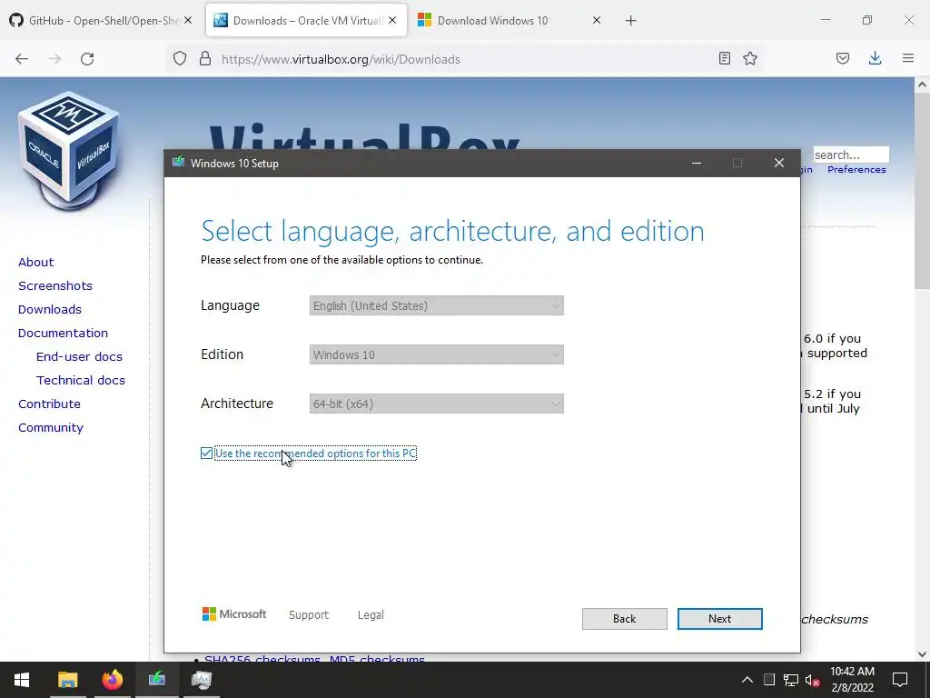Open the Architecture dropdown
The image size is (930, 698).
tap(437, 404)
